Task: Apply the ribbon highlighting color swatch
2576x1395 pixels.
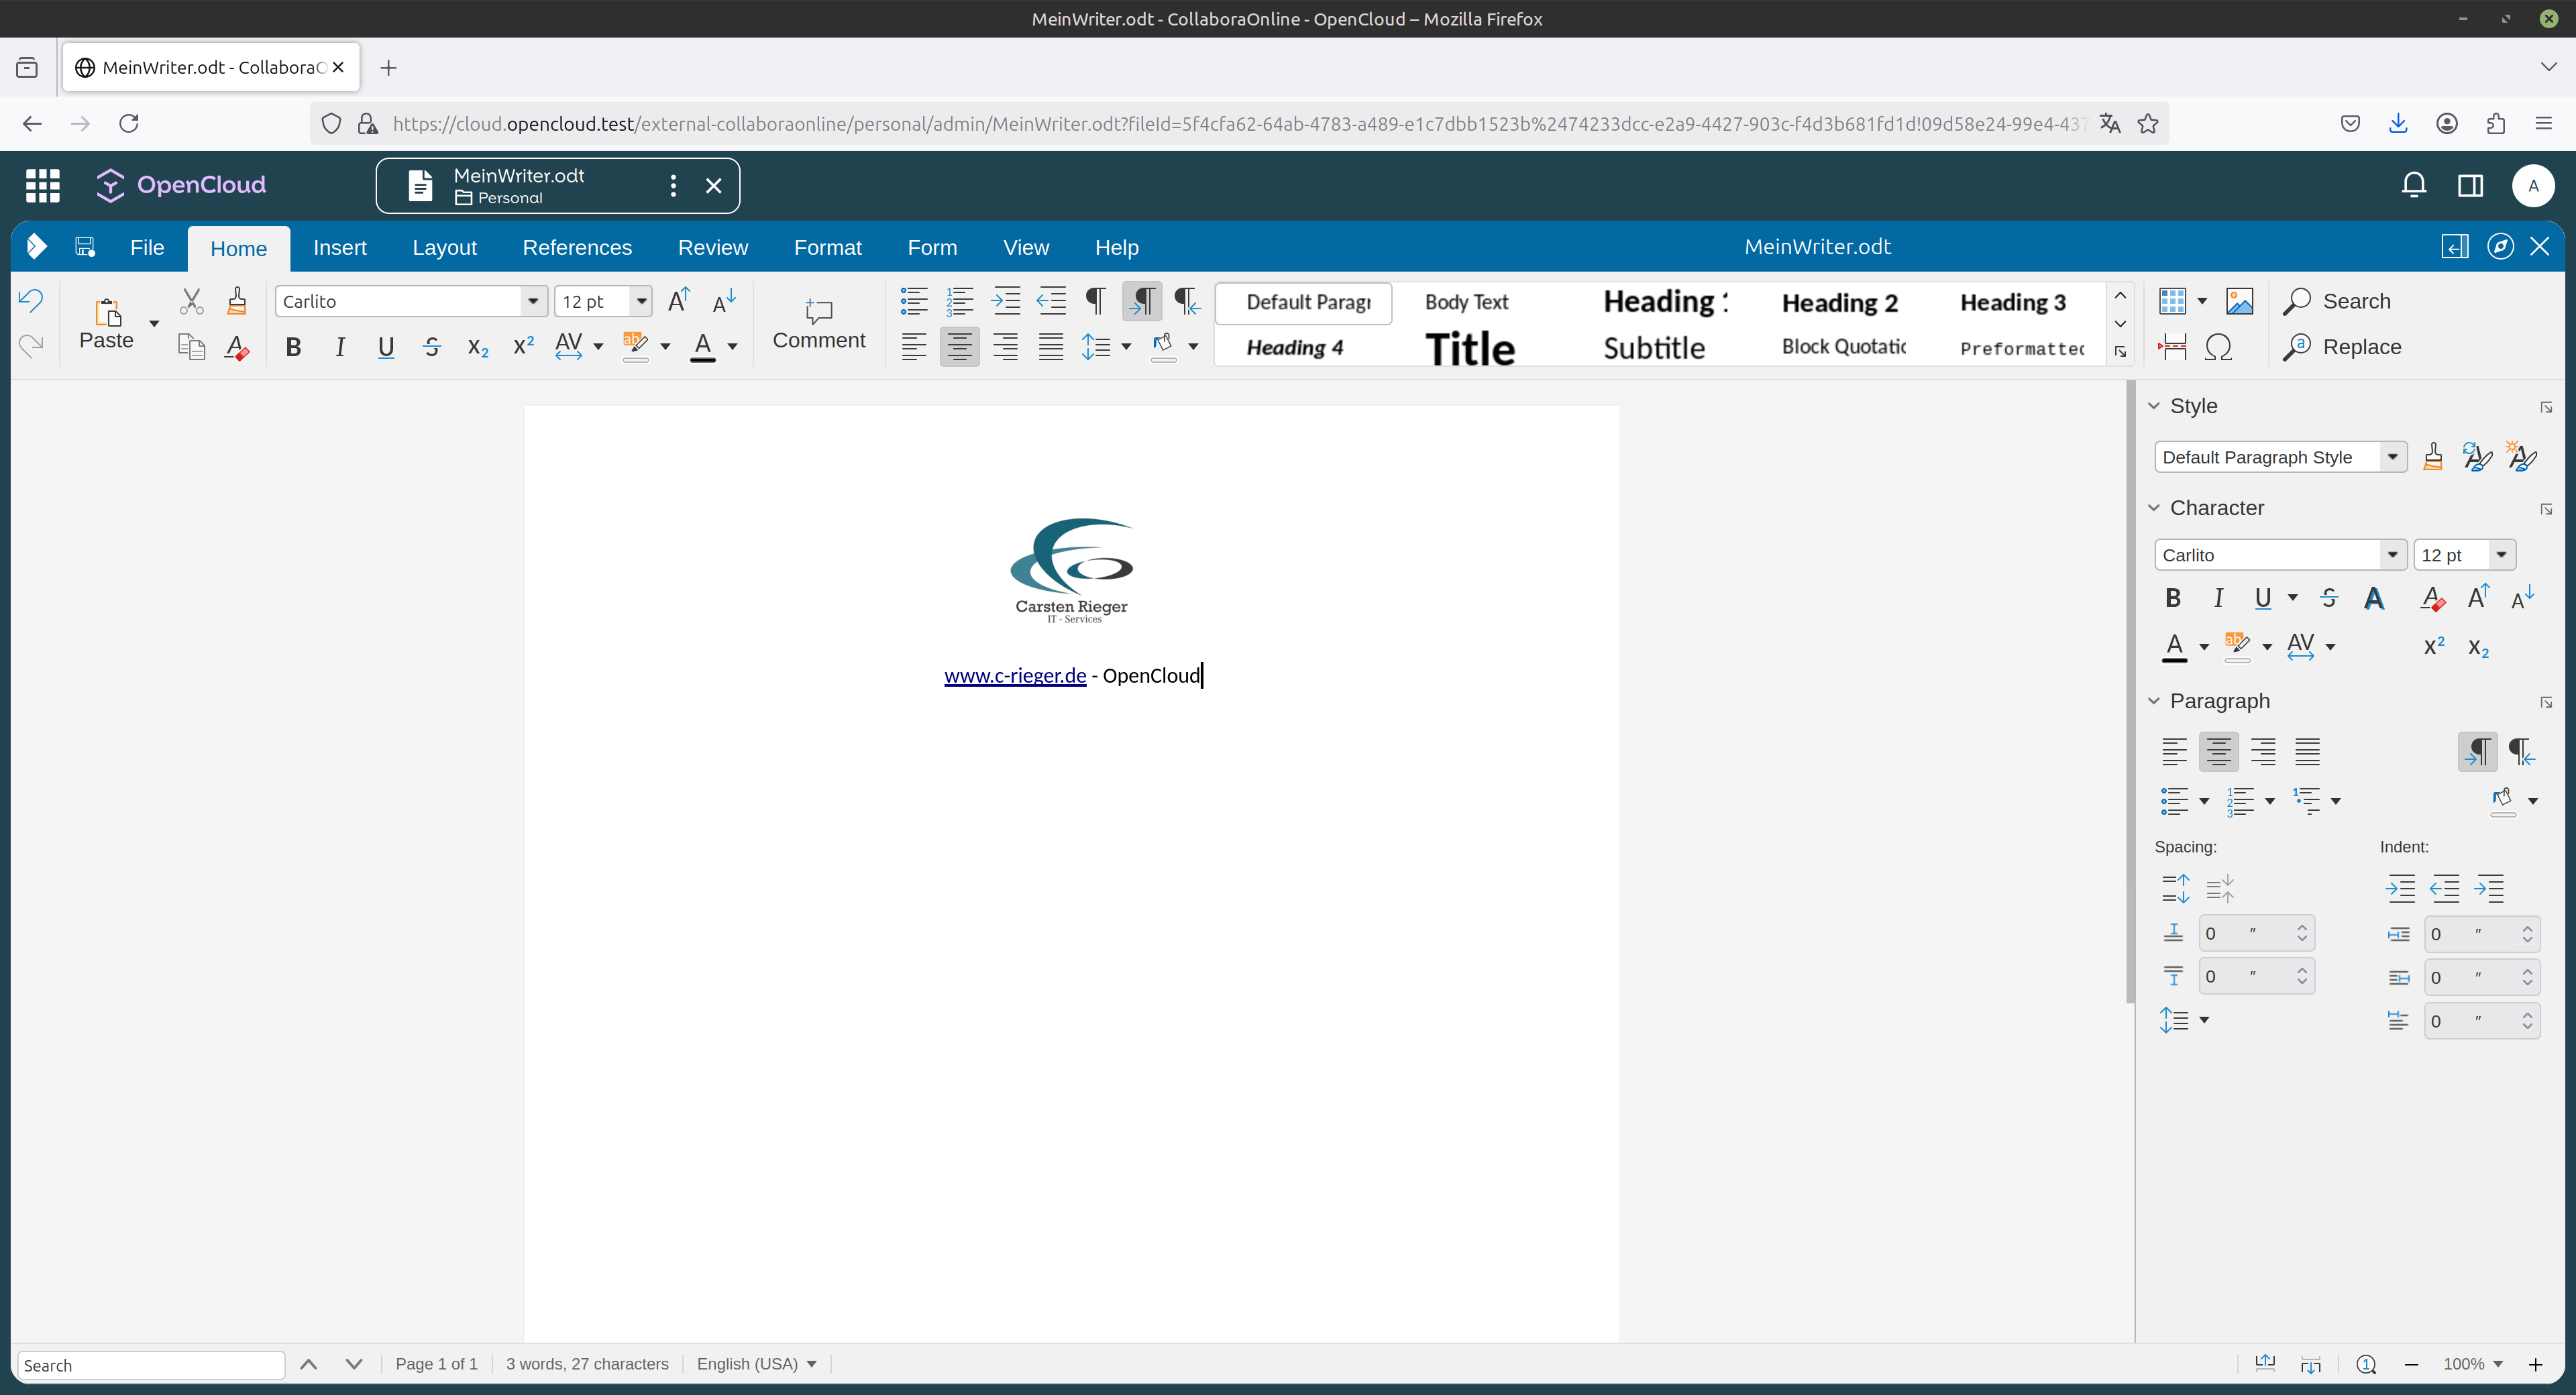Action: pos(636,347)
